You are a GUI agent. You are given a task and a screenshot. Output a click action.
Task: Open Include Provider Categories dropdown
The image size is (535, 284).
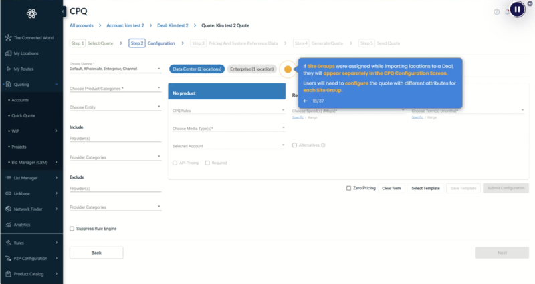coord(115,157)
